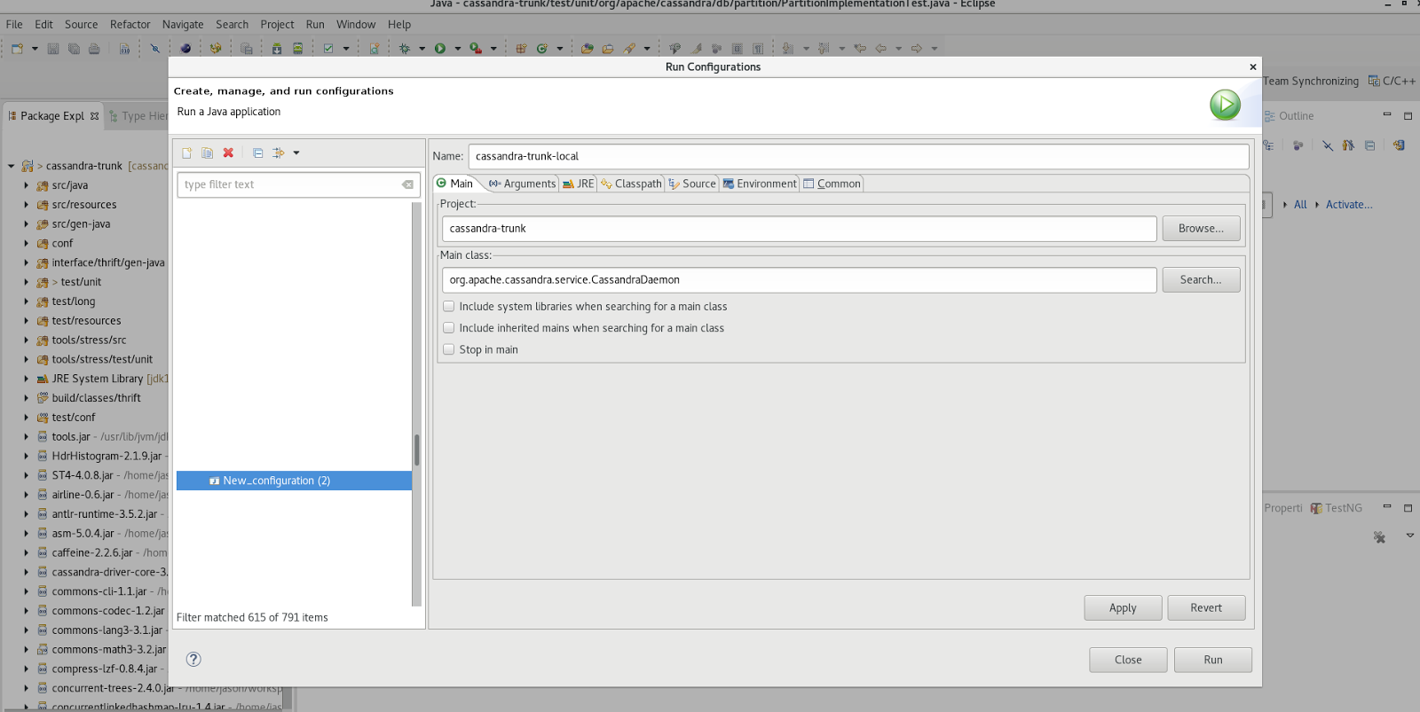The height and width of the screenshot is (712, 1420).
Task: Expand the test/unit folder
Action: 27,282
